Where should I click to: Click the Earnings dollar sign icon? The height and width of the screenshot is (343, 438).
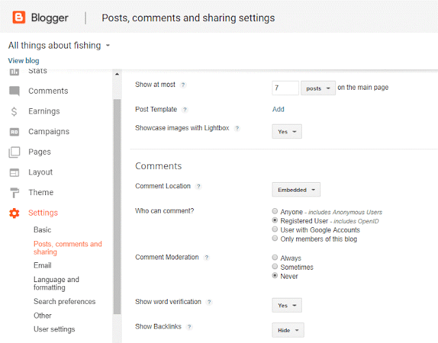click(14, 112)
